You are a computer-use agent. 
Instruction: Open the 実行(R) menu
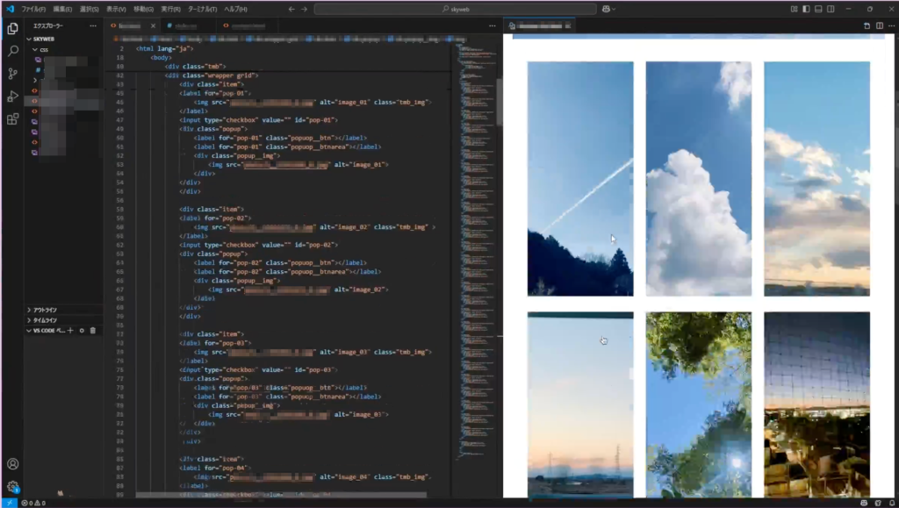tap(170, 9)
